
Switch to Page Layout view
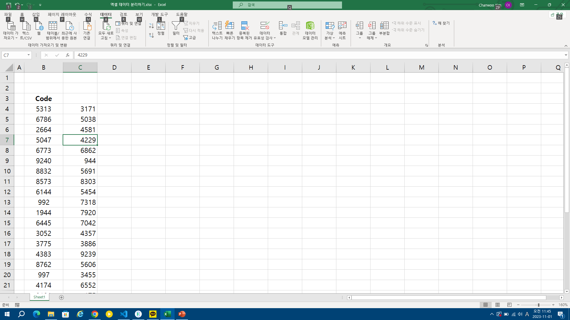(x=498, y=305)
